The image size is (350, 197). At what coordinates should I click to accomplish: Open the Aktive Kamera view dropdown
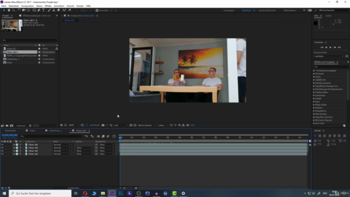147,125
